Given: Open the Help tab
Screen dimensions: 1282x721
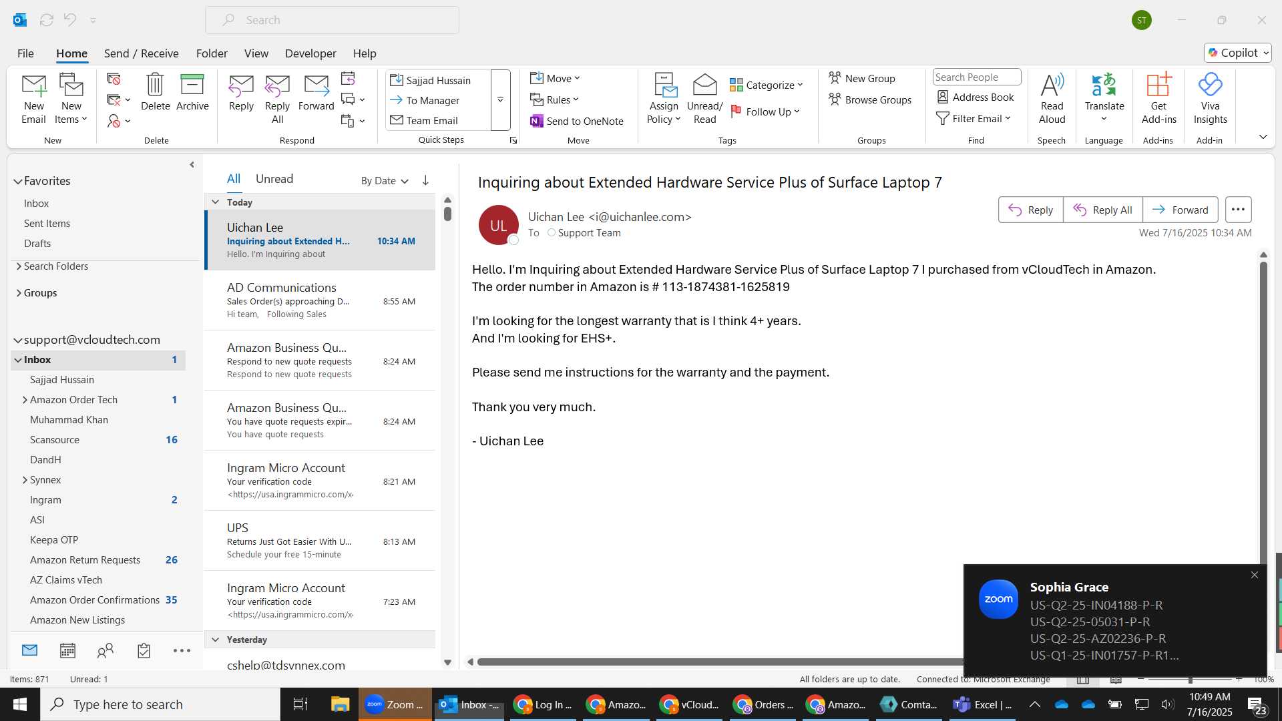Looking at the screenshot, I should coord(365,53).
